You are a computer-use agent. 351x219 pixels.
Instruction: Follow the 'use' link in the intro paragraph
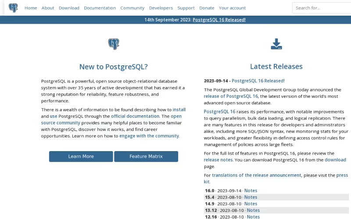(x=54, y=116)
